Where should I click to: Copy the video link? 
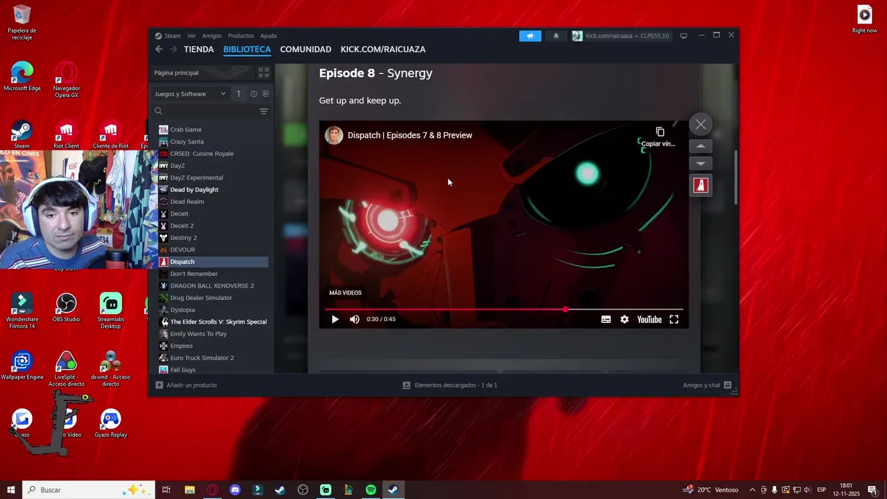[x=658, y=137]
